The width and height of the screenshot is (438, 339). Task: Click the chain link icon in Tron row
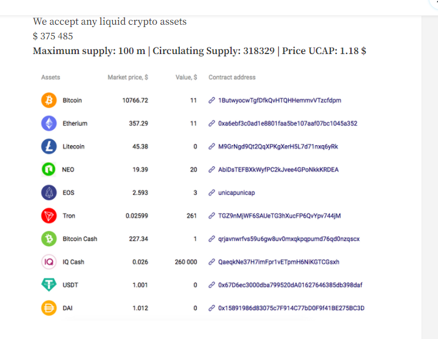tap(212, 216)
